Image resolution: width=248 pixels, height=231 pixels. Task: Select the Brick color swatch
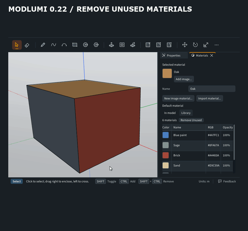[x=165, y=155]
